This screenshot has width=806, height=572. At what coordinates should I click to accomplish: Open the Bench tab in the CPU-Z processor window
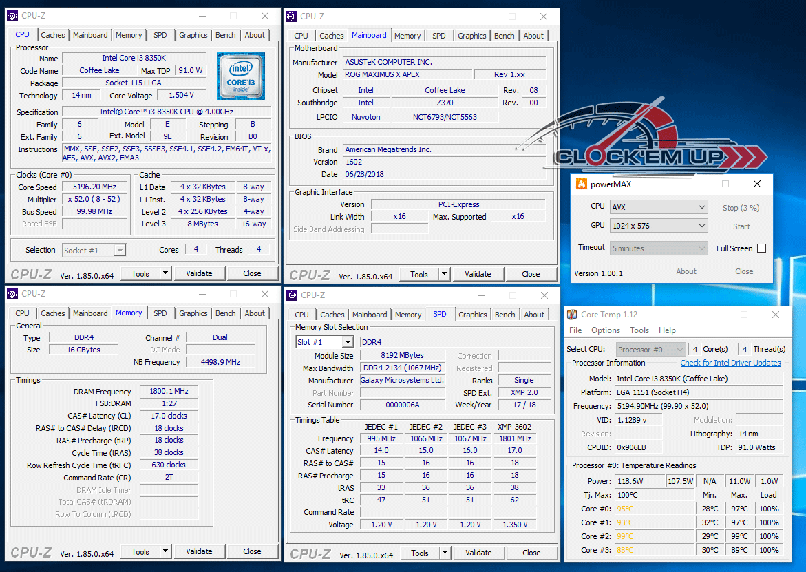click(x=226, y=35)
